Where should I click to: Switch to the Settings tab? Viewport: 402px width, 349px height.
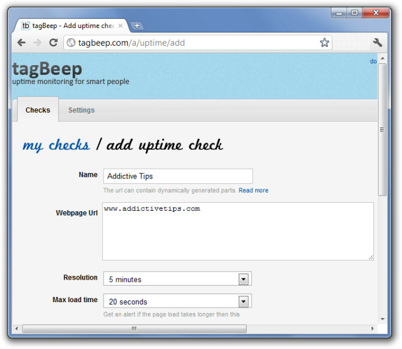(82, 110)
